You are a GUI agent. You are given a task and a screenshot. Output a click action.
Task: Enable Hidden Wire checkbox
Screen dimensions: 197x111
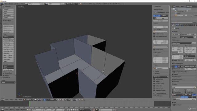(154, 86)
